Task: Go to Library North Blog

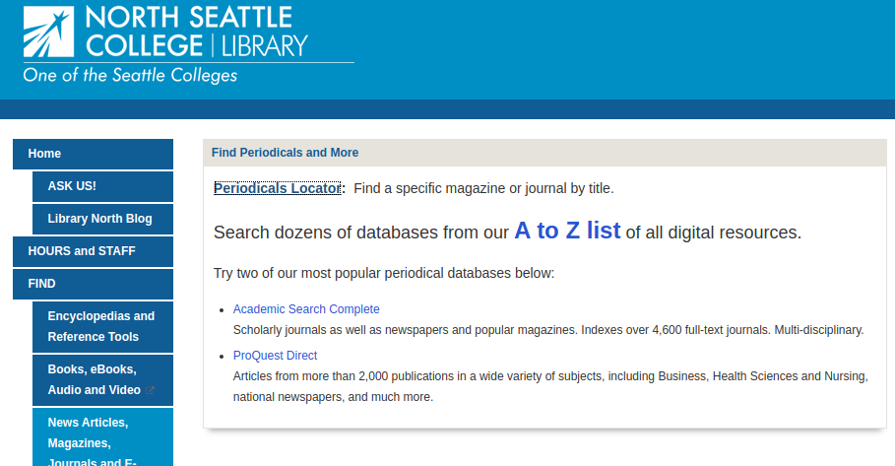Action: coord(99,219)
